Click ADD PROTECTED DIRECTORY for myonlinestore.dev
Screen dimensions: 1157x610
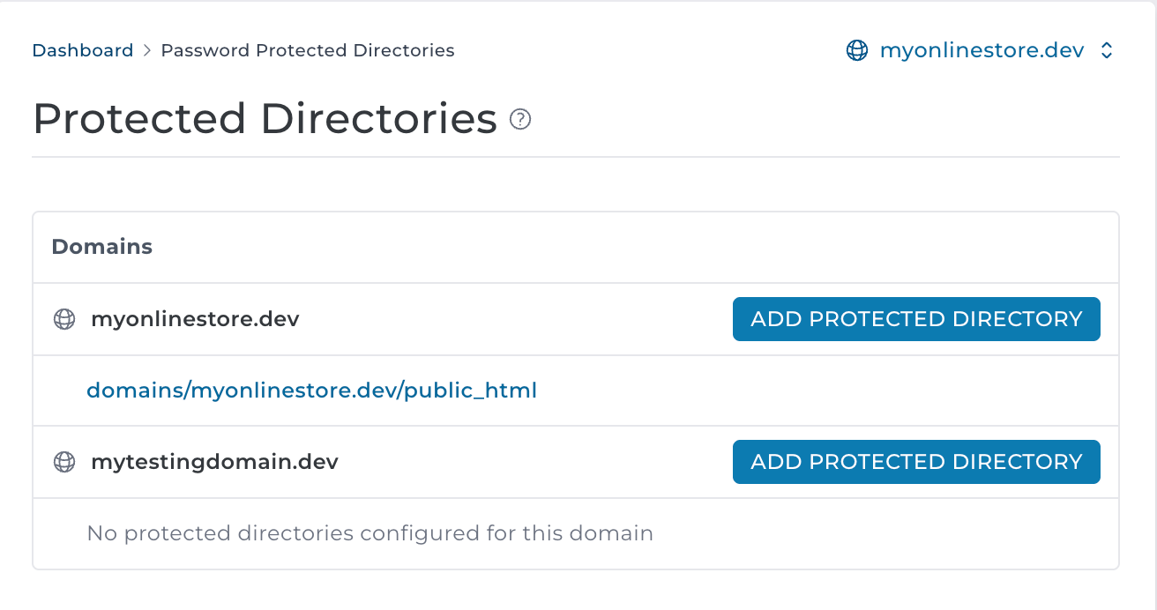pos(915,319)
